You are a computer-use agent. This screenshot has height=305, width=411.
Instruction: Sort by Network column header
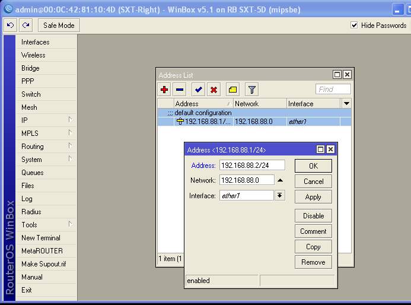[x=260, y=104]
